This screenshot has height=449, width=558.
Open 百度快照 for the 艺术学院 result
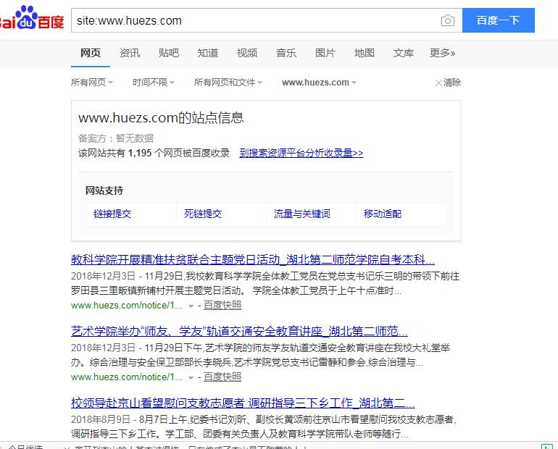click(x=222, y=377)
